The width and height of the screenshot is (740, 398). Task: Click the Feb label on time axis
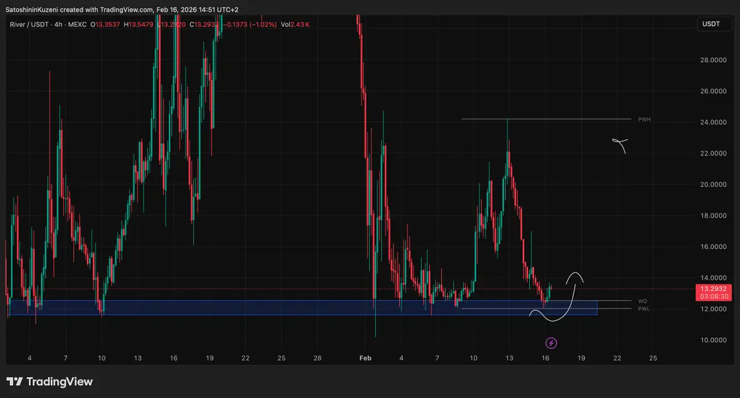364,358
